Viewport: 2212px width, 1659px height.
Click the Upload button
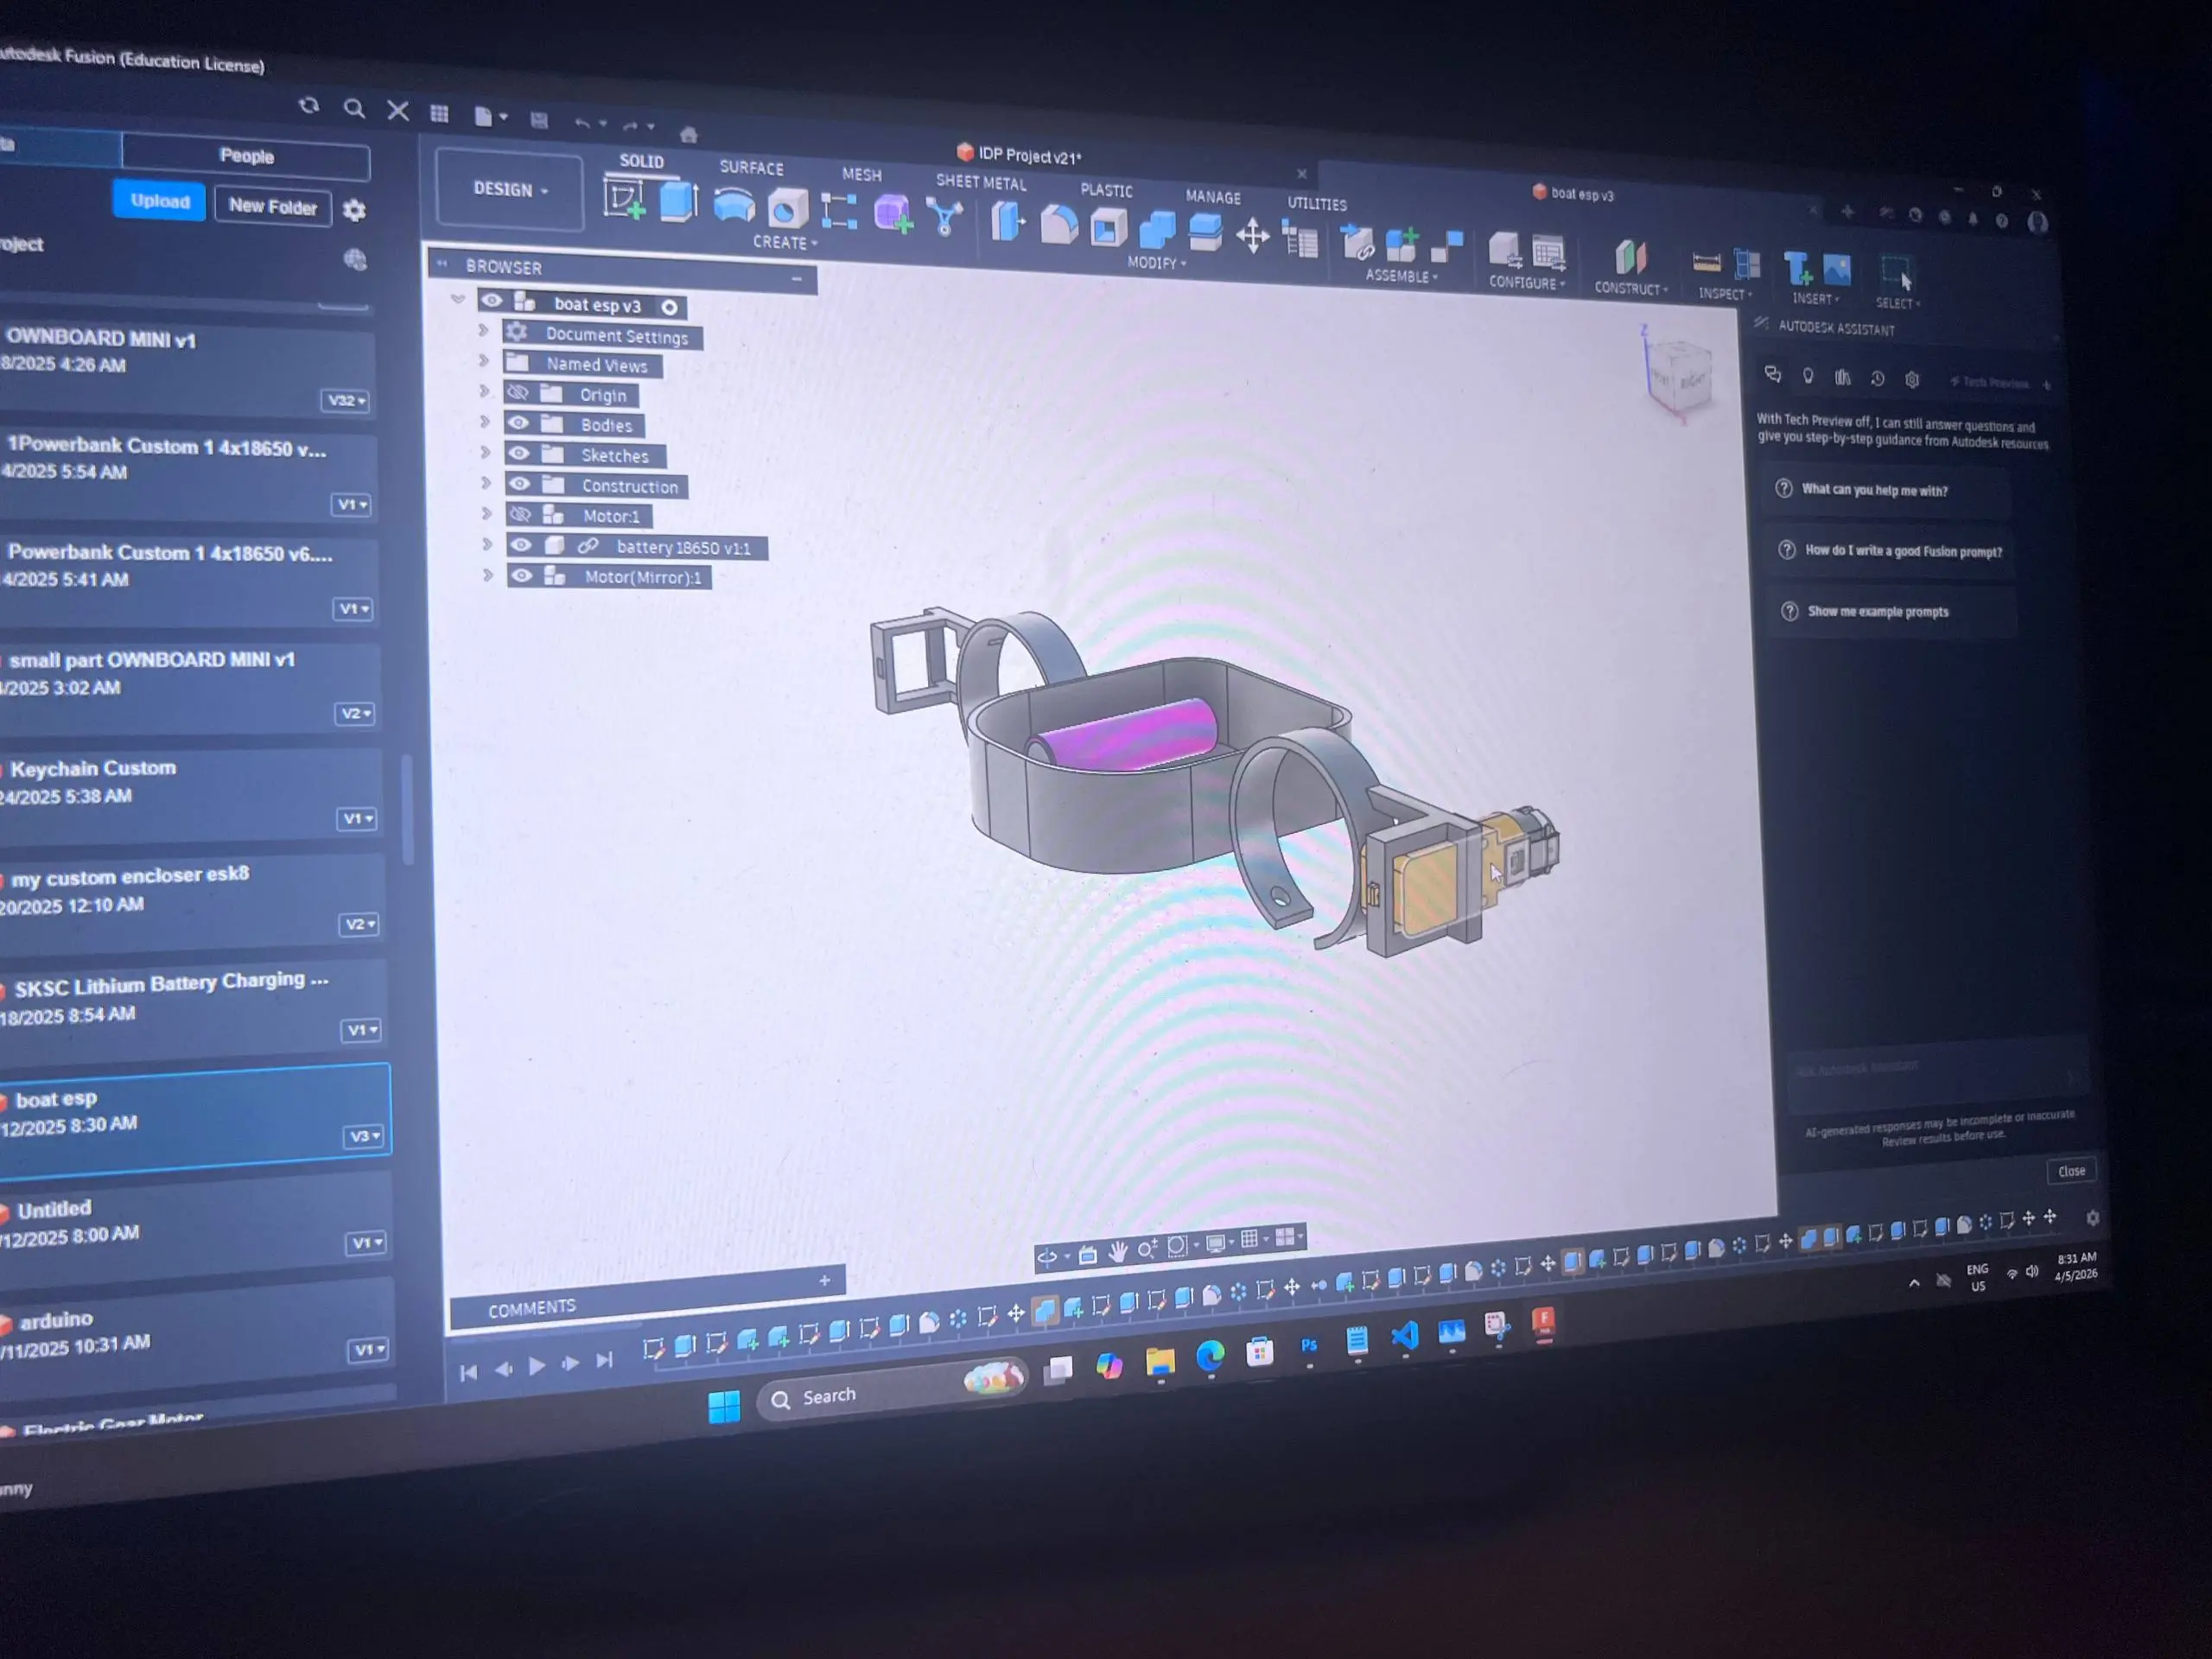point(160,201)
